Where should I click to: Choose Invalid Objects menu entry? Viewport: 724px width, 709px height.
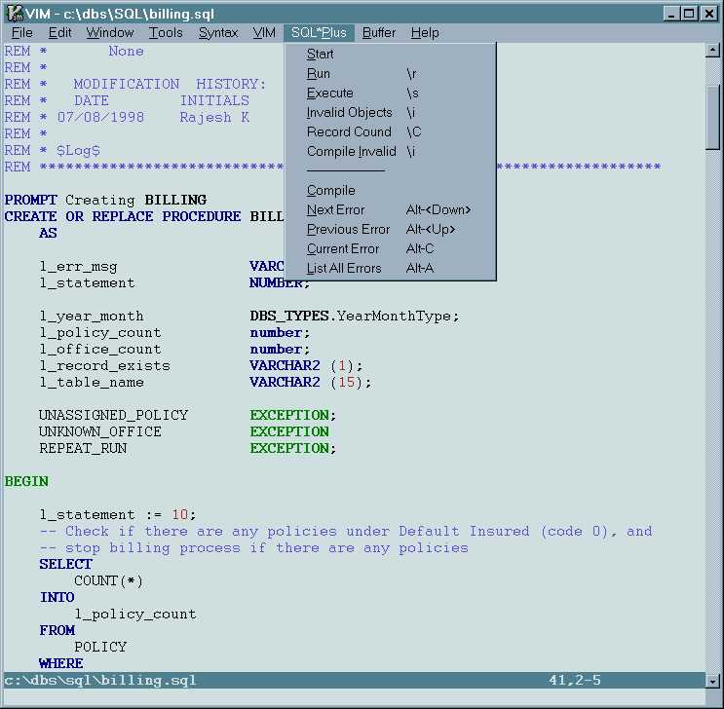click(x=349, y=112)
